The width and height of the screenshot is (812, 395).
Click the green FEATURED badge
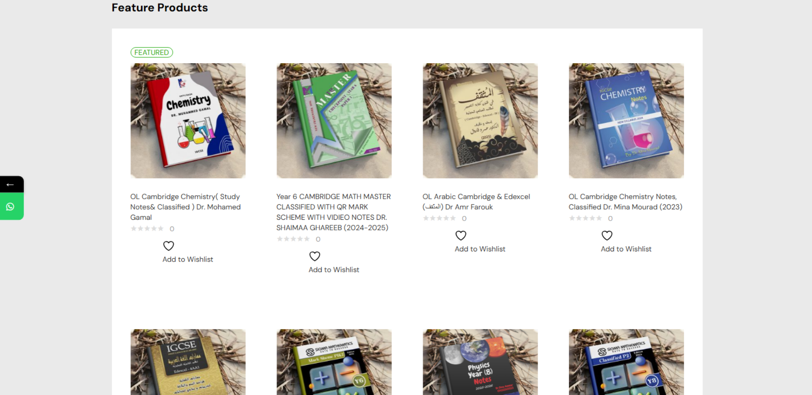point(151,52)
